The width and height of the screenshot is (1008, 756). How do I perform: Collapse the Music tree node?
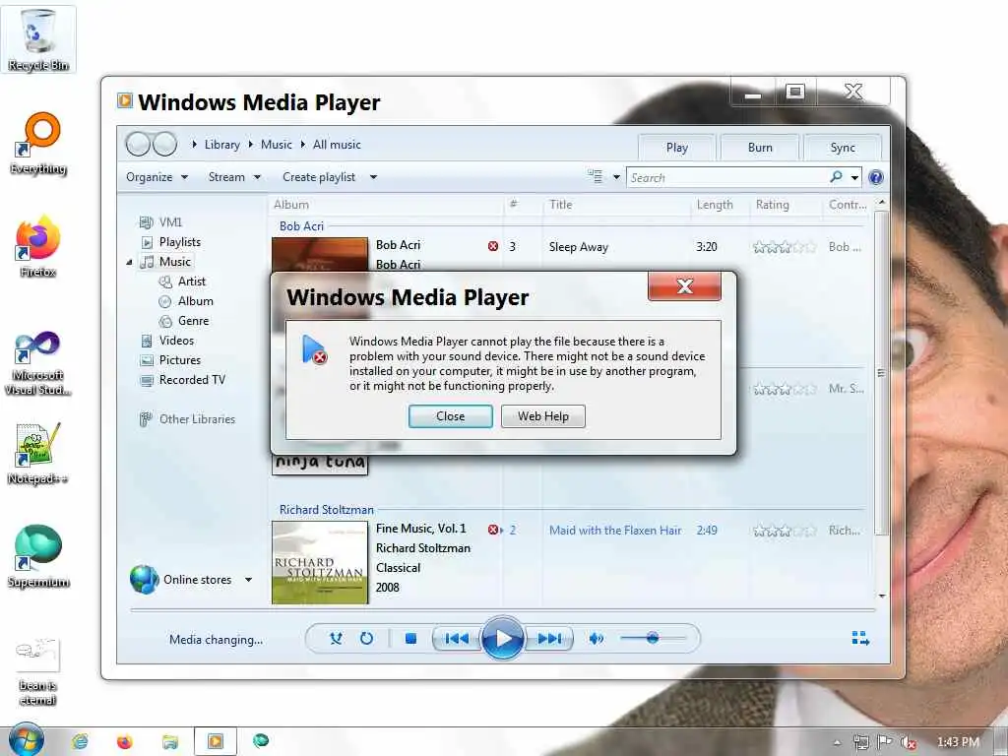click(129, 262)
